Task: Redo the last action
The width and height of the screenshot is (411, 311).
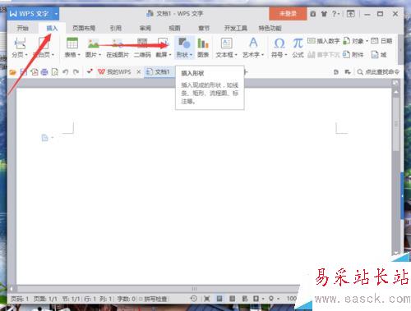Action: pos(76,72)
